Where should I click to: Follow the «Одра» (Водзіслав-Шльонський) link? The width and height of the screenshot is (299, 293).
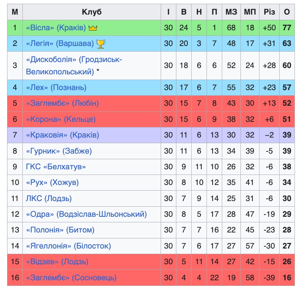click(86, 215)
